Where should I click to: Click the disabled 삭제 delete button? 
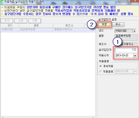[x=35, y=21]
